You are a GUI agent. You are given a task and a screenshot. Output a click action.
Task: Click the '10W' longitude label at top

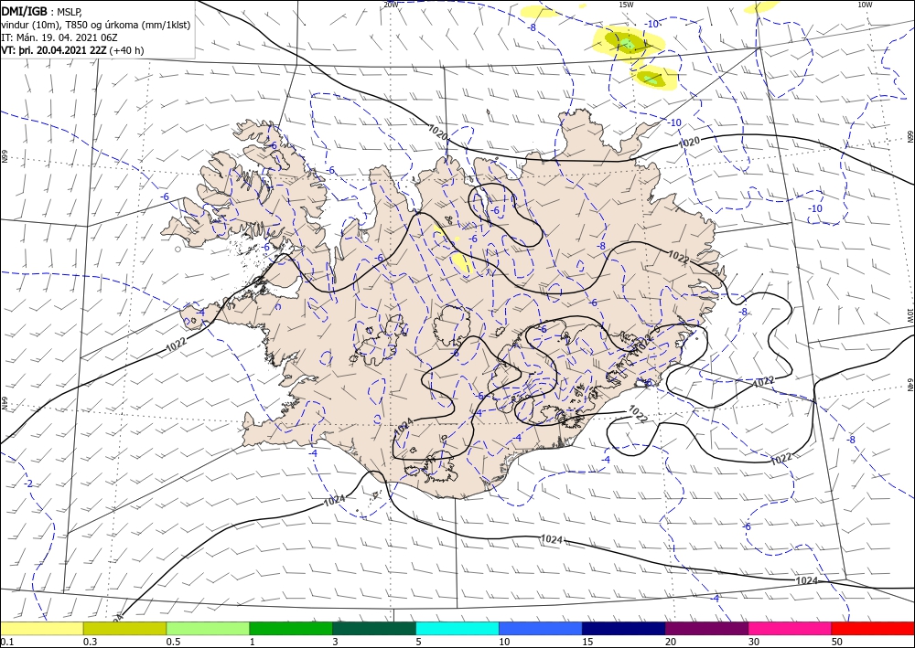pyautogui.click(x=865, y=5)
